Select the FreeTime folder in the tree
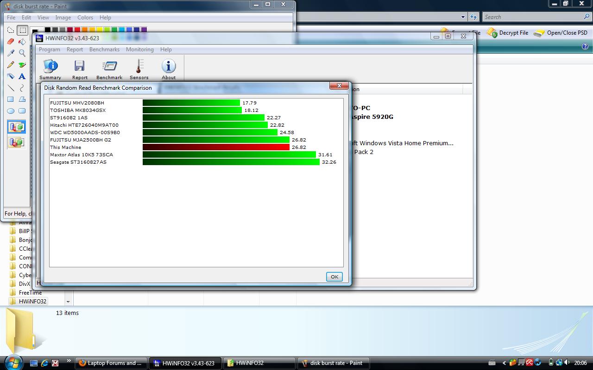This screenshot has width=593, height=370. (x=30, y=293)
